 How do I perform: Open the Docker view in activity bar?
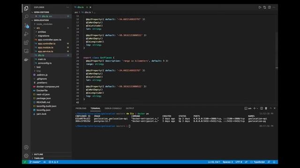pyautogui.click(x=26, y=60)
